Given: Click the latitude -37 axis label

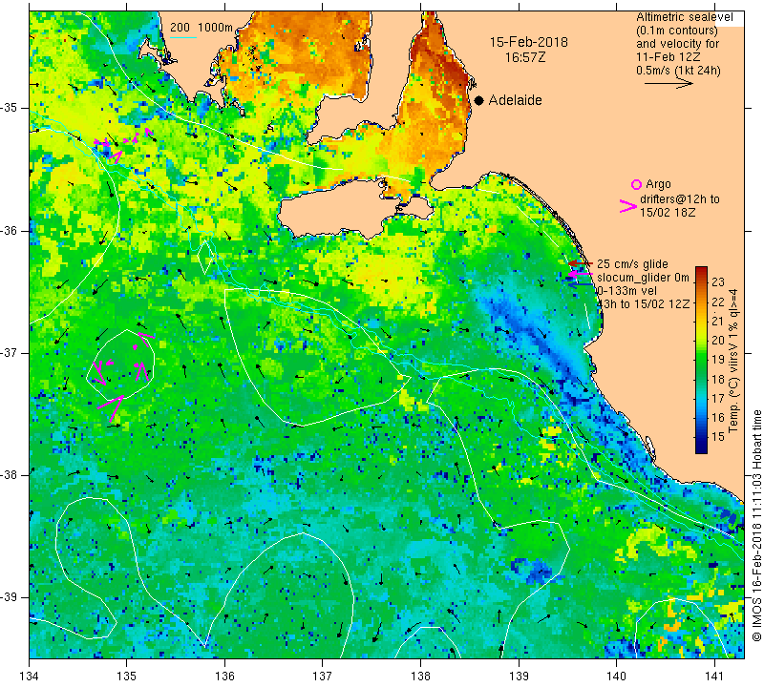Looking at the screenshot, I should 10,352.
